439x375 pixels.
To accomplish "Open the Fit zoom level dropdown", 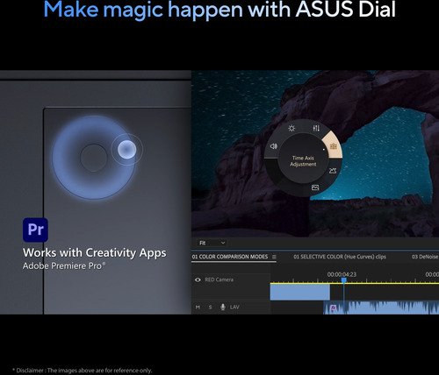I will (x=212, y=243).
